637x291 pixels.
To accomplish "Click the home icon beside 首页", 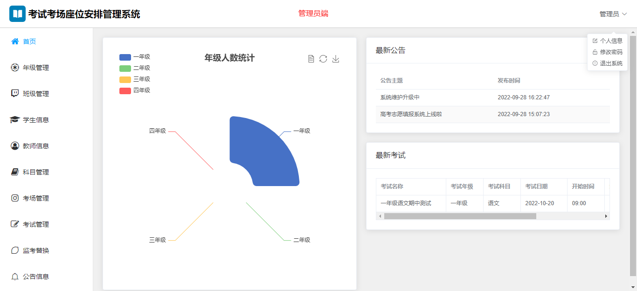I will click(15, 42).
